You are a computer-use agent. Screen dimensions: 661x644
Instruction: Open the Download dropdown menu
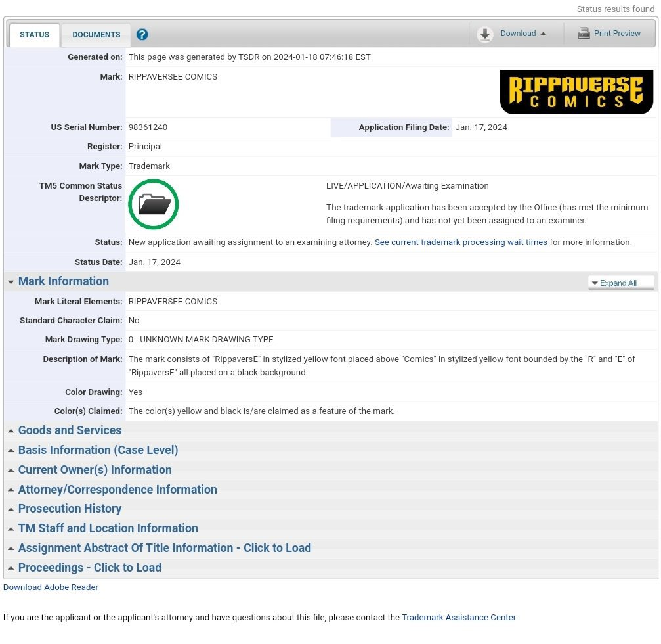(523, 34)
